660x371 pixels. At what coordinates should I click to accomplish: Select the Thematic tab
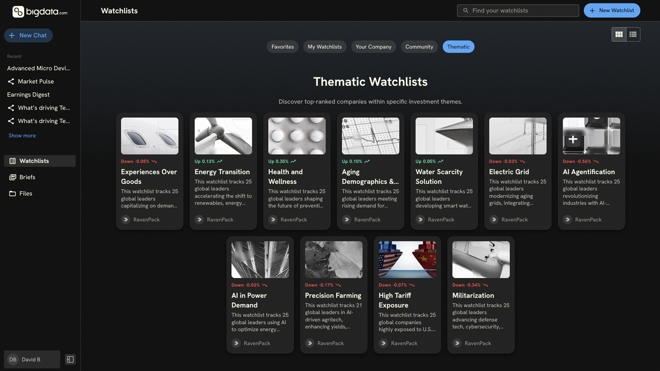(458, 47)
